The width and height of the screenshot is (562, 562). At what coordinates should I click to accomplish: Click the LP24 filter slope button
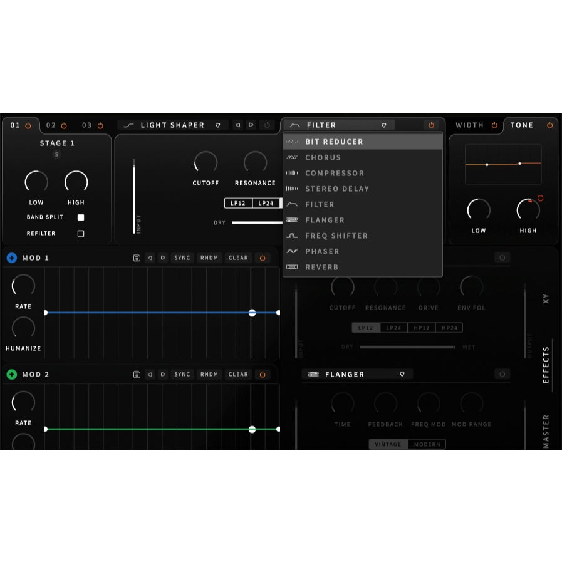pos(268,203)
